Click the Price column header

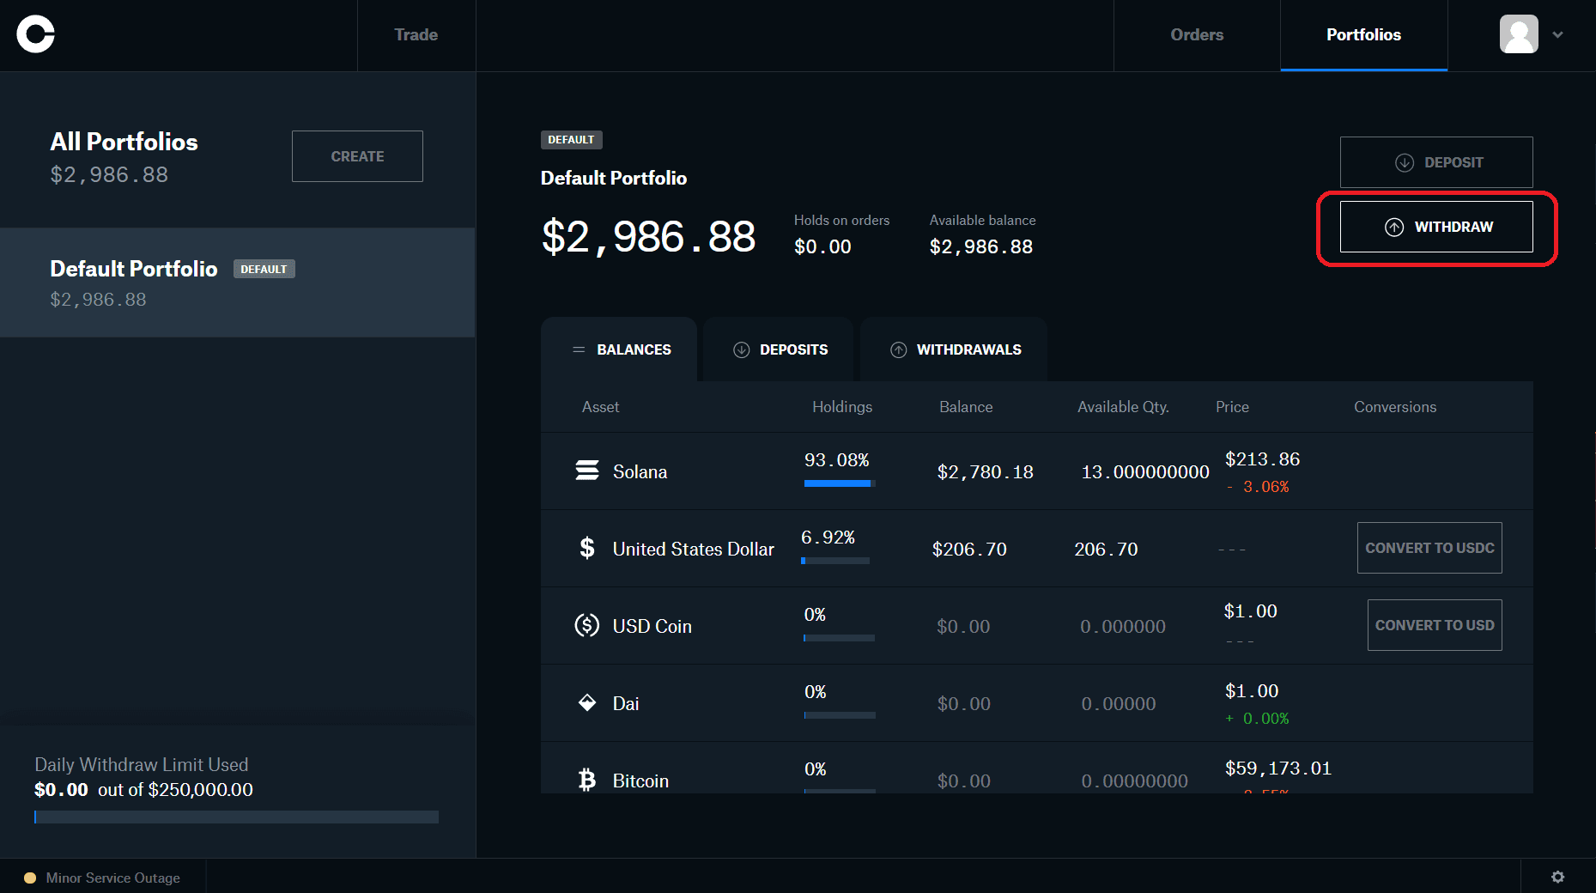pyautogui.click(x=1232, y=407)
